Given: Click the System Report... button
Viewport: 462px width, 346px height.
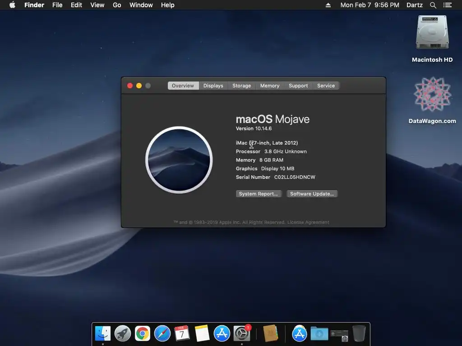Looking at the screenshot, I should [259, 194].
